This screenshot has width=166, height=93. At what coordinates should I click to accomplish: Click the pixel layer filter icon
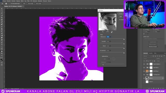[x=153, y=56]
